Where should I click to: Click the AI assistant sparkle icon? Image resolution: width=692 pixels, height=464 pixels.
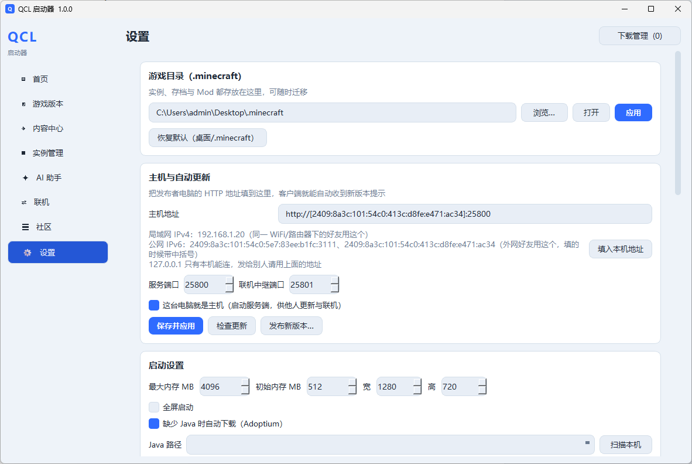[x=25, y=178]
